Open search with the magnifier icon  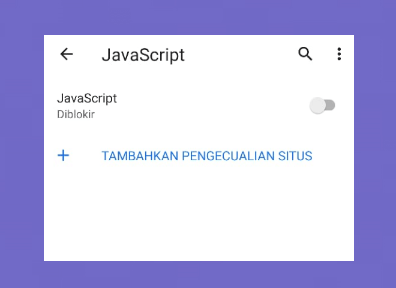coord(305,54)
